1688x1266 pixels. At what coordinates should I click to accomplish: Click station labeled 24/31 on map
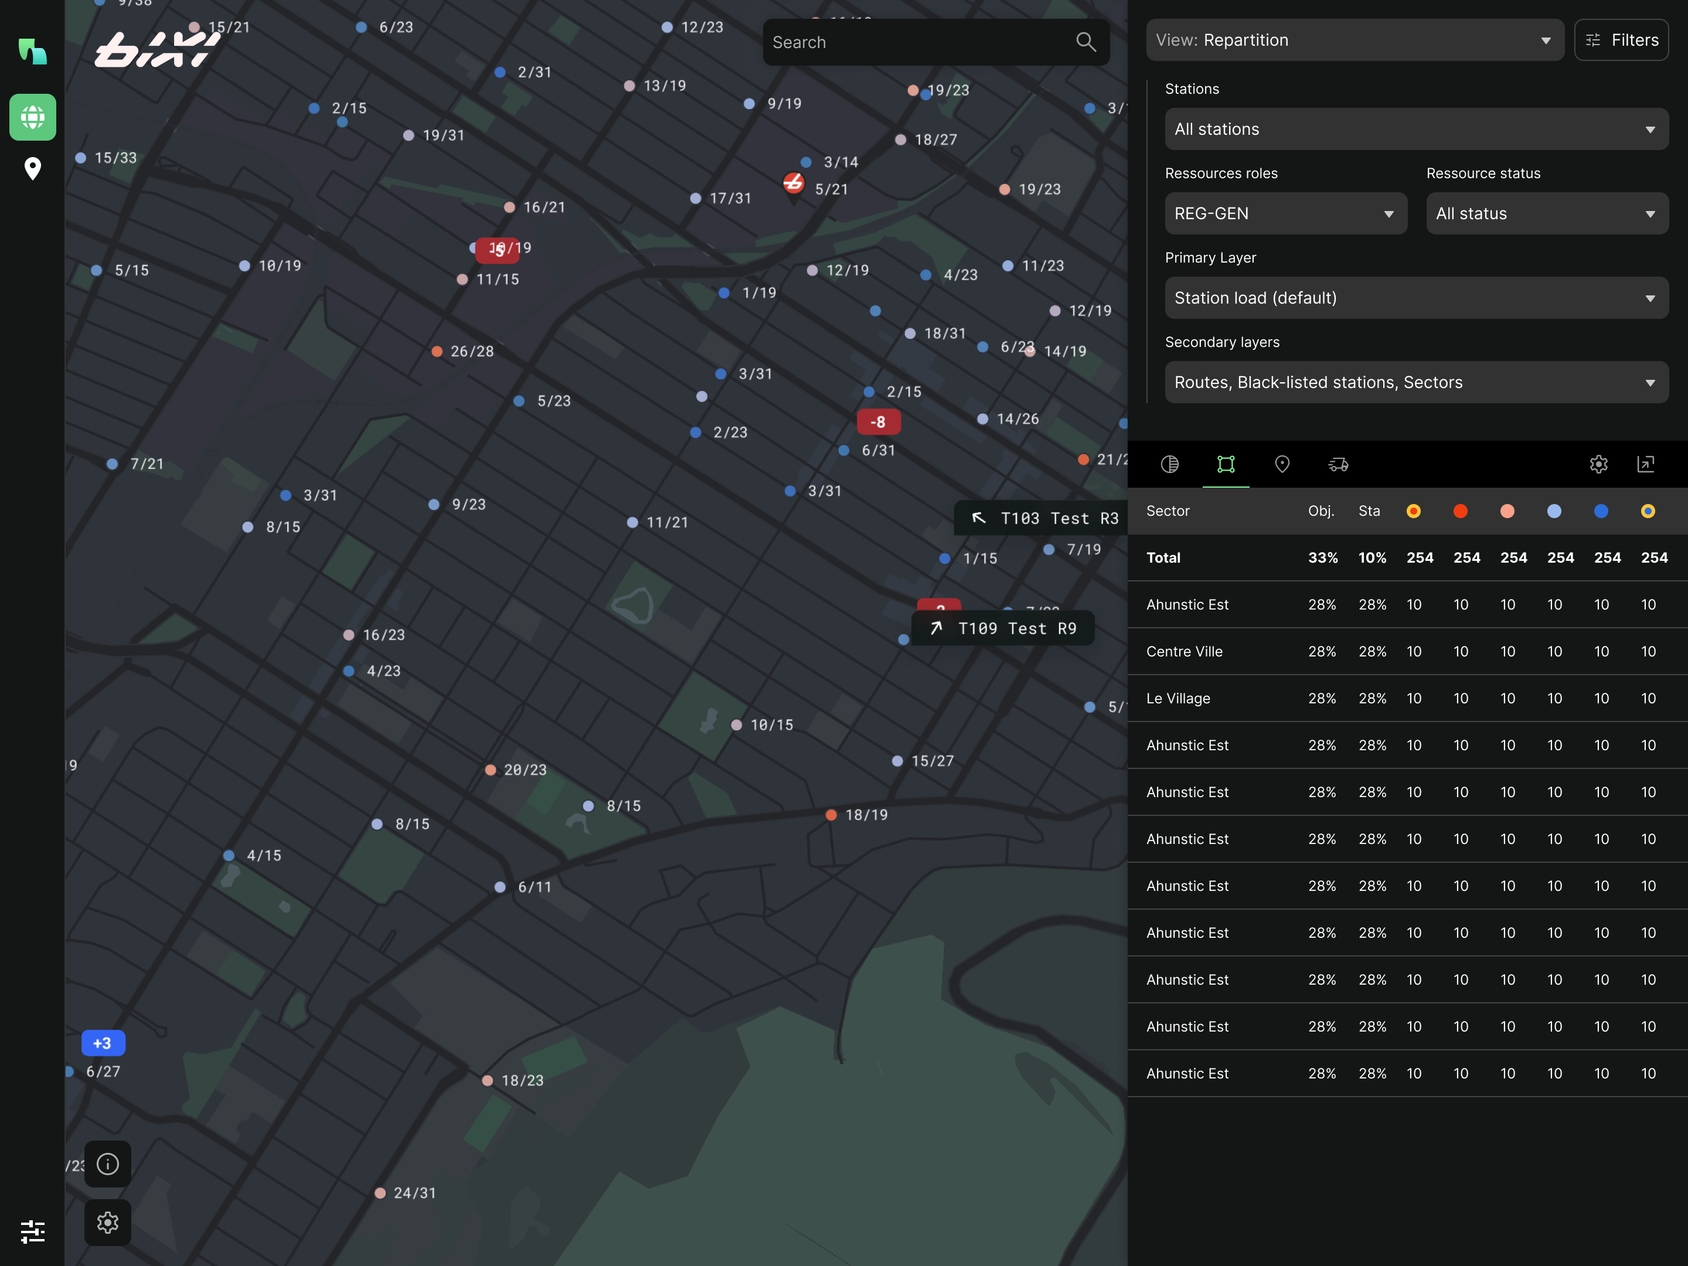click(x=380, y=1193)
